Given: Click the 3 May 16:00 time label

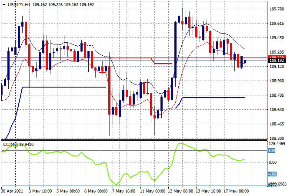Looking at the screenshot, I should coord(40,191).
